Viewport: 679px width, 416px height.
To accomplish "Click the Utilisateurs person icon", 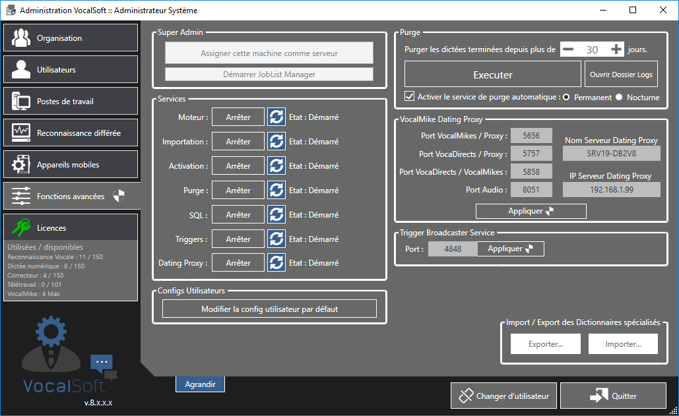I will 21,70.
